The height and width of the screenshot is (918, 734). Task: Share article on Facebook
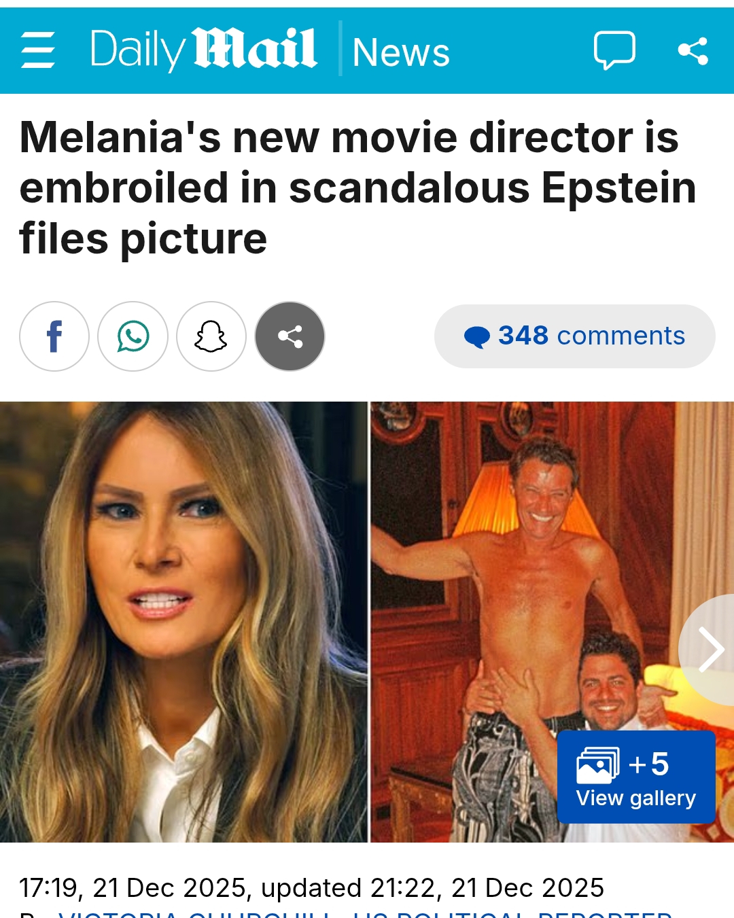(x=54, y=336)
